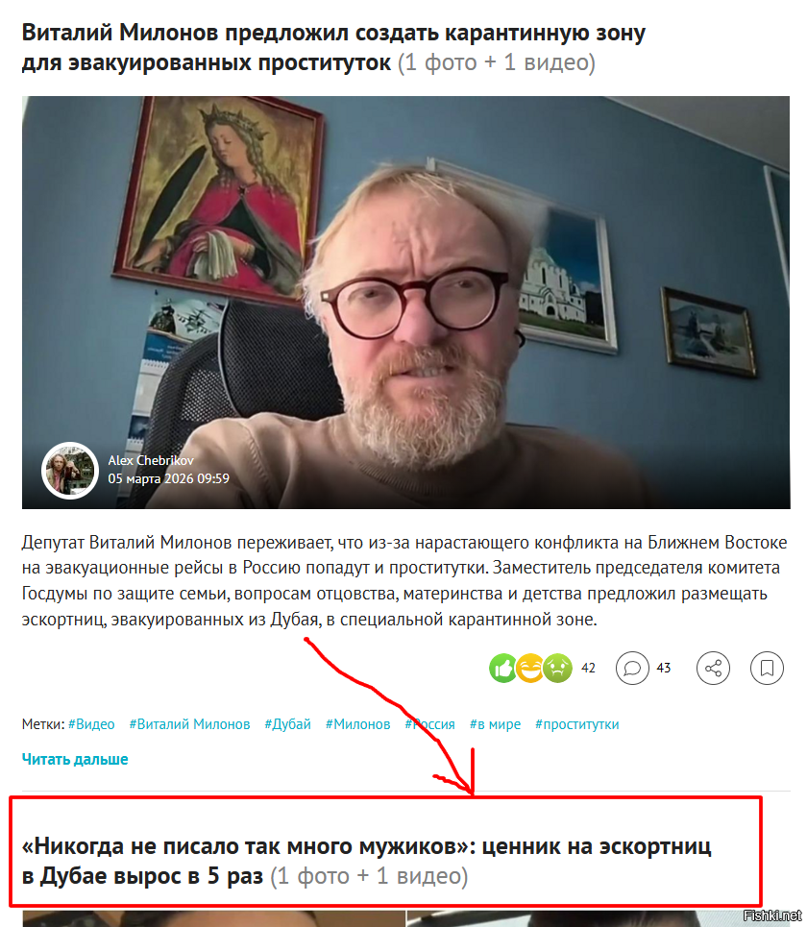Open the #Дубай tag

[288, 724]
